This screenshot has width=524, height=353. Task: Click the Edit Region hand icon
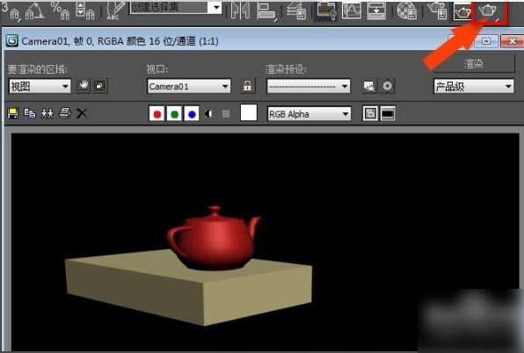pos(83,86)
